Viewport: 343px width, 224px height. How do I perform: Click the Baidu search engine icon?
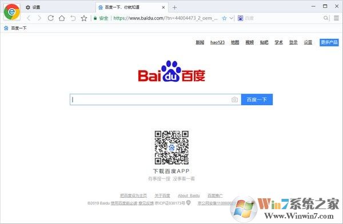click(x=241, y=18)
